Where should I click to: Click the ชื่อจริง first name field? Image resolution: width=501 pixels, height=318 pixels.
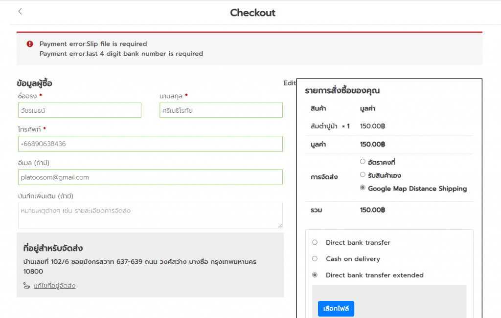(x=80, y=110)
